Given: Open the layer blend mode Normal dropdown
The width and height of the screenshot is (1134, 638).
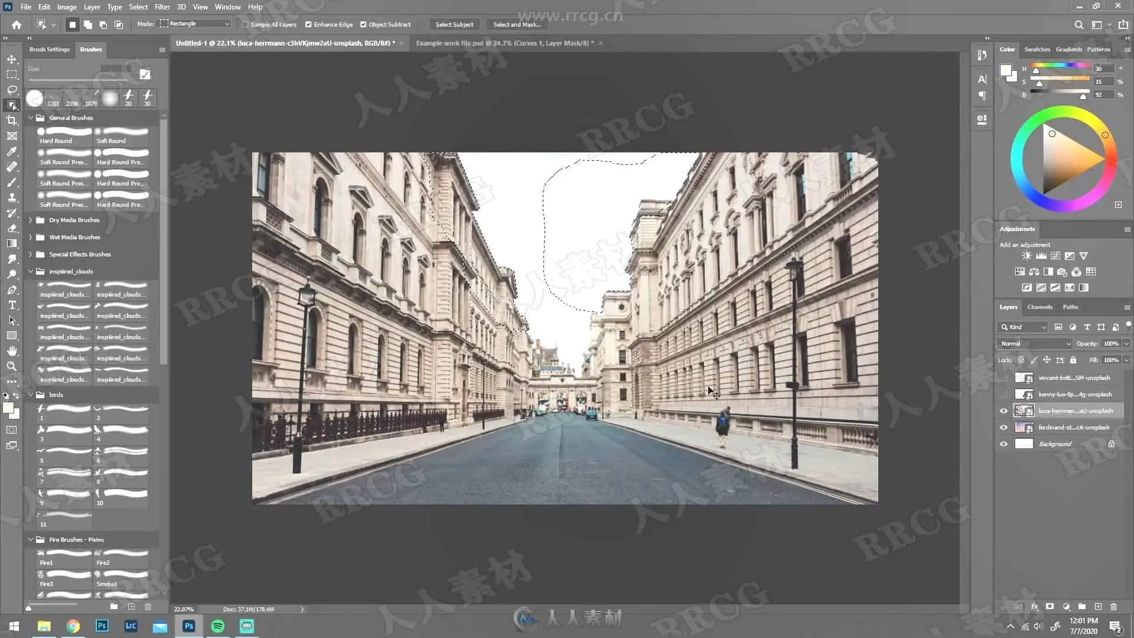Looking at the screenshot, I should click(1035, 343).
